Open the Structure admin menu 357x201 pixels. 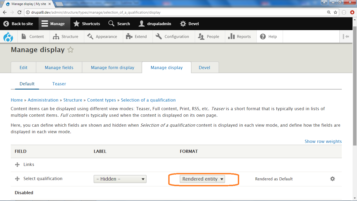pyautogui.click(x=66, y=37)
